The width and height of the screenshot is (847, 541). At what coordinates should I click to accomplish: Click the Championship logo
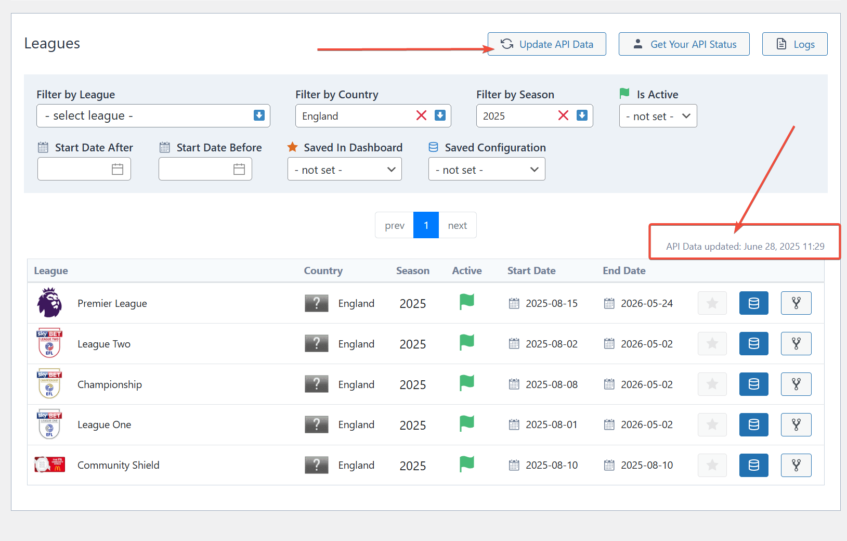pyautogui.click(x=49, y=384)
